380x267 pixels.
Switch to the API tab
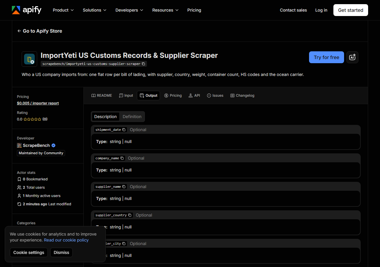pos(194,96)
